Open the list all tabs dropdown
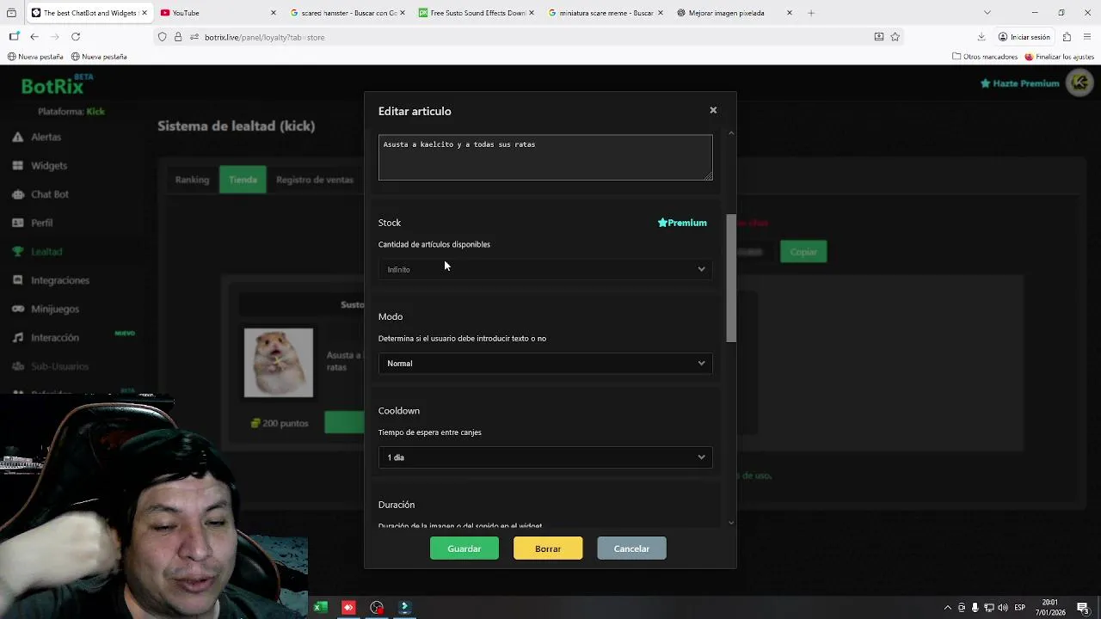This screenshot has height=619, width=1101. [x=987, y=13]
